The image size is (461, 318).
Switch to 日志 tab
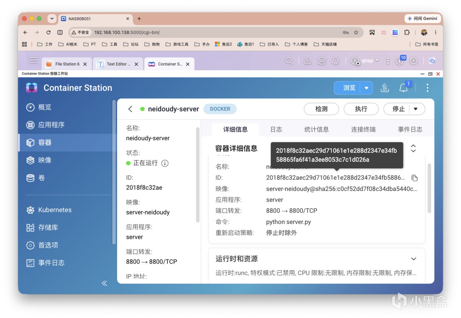tap(276, 130)
